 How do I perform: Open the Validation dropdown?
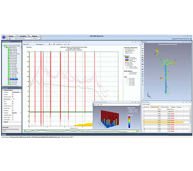point(59,44)
